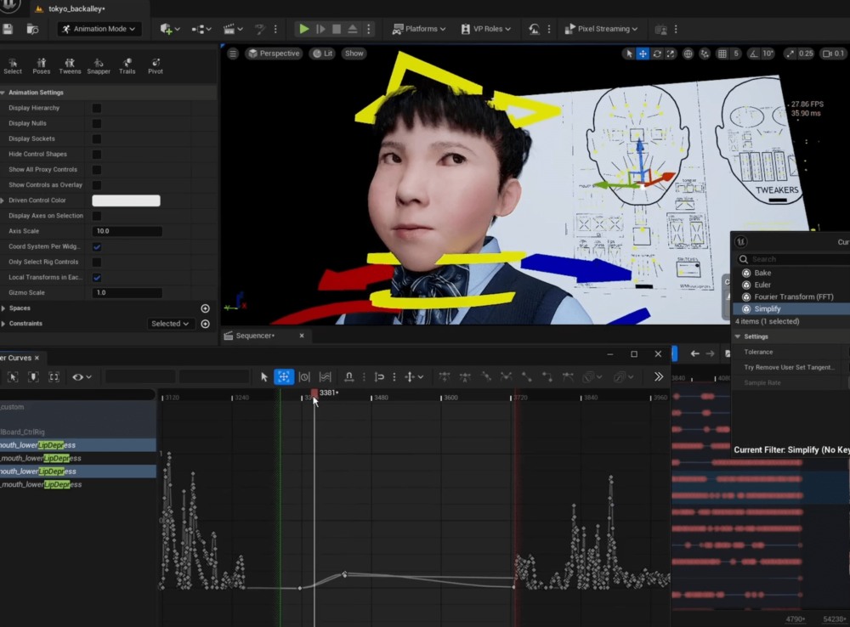Open the viewport hamburger options menu

tap(233, 54)
